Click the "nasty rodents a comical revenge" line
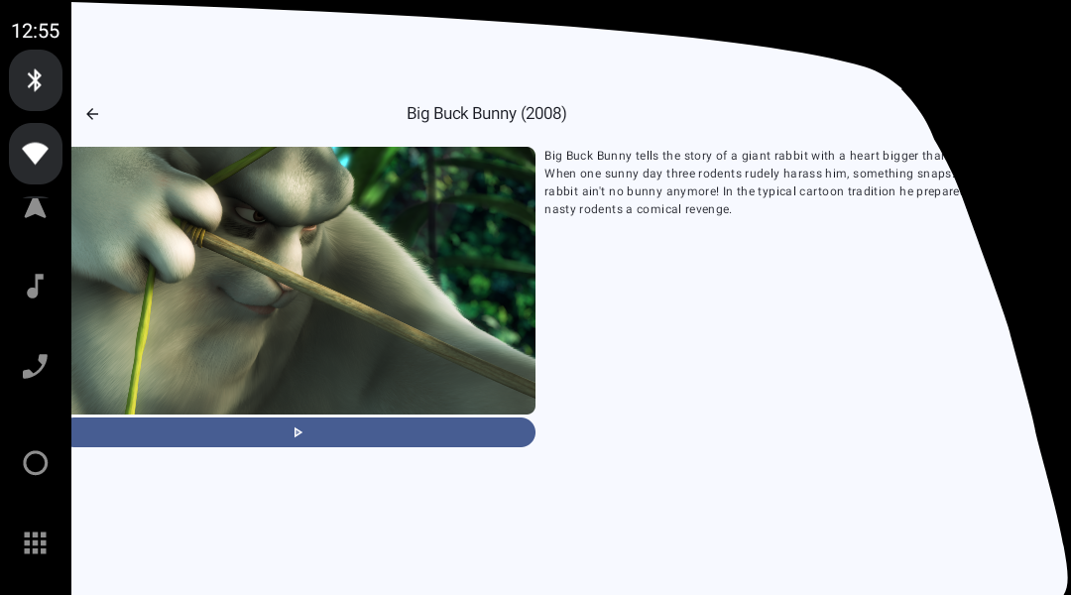 click(638, 209)
